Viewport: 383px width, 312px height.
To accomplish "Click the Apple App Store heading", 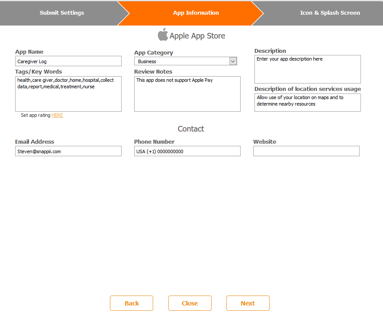I will click(x=197, y=36).
